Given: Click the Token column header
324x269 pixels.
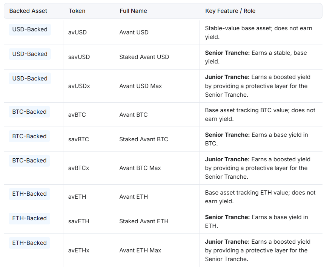Looking at the screenshot, I should pos(77,11).
